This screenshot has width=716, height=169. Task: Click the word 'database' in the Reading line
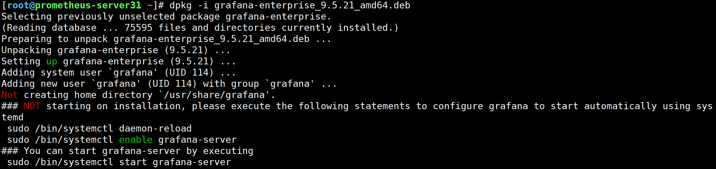point(74,28)
